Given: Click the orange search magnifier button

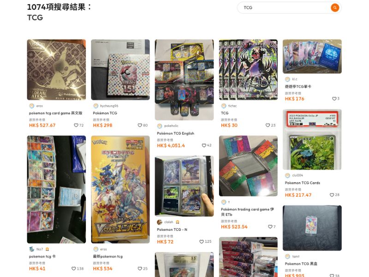Looking at the screenshot, I should (x=335, y=7).
